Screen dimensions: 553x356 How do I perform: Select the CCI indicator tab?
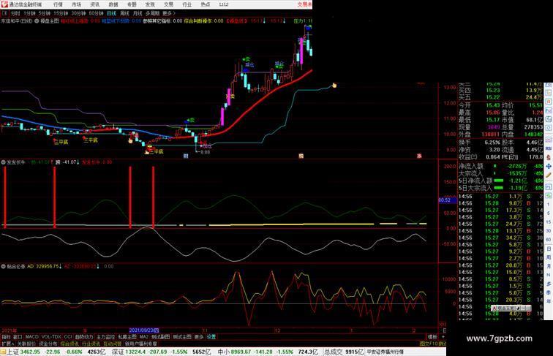coord(68,337)
